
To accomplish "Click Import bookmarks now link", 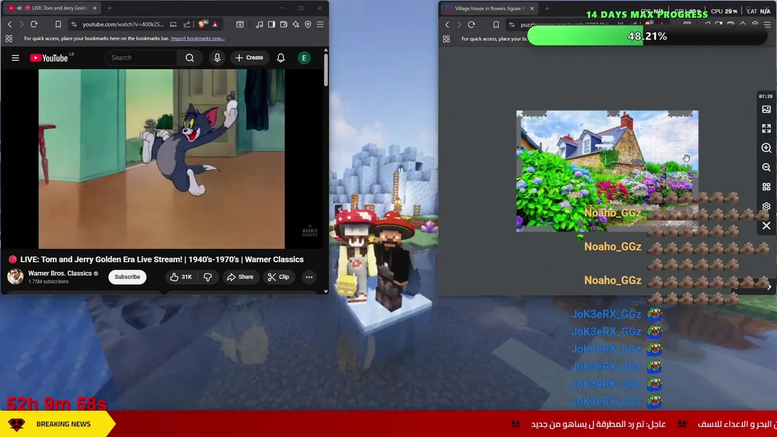I will (x=198, y=38).
